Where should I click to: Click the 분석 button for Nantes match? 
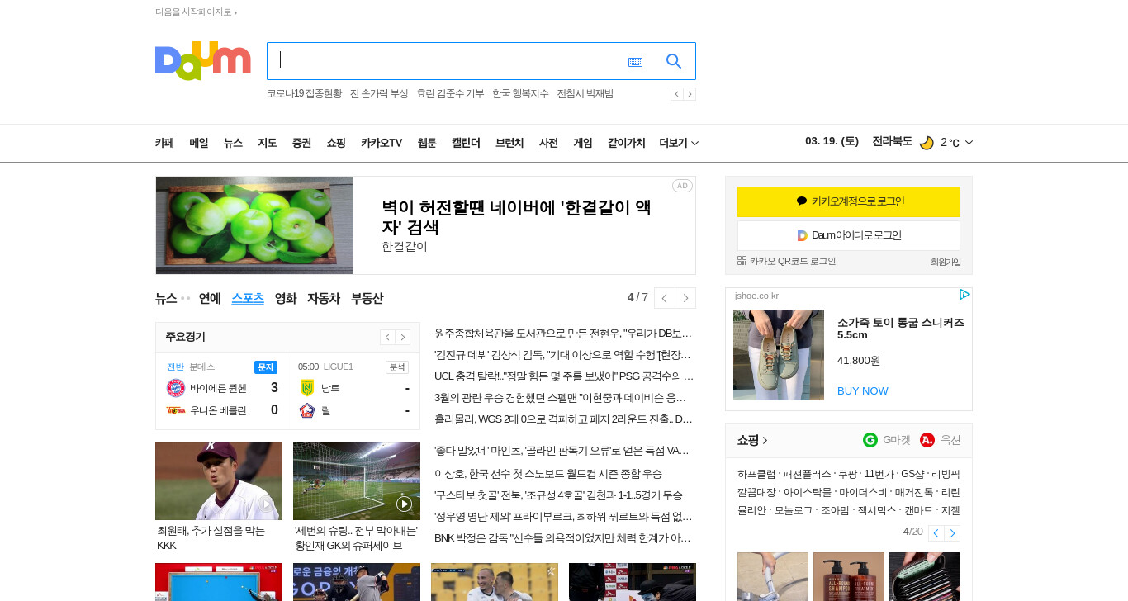click(x=397, y=367)
